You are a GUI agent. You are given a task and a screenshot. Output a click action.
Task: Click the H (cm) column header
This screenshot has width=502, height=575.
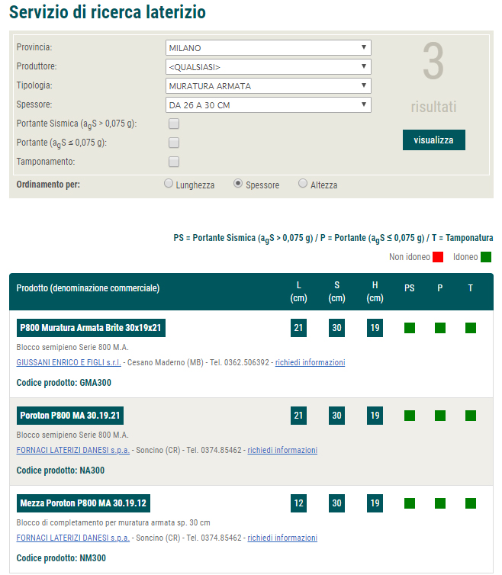pos(375,291)
